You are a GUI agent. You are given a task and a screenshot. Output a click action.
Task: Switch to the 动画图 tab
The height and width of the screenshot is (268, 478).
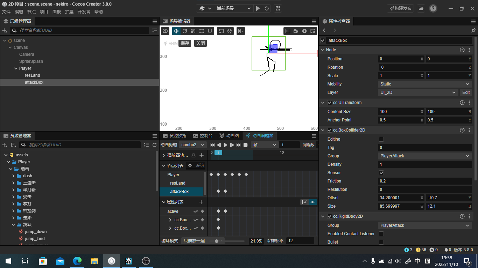pyautogui.click(x=229, y=136)
